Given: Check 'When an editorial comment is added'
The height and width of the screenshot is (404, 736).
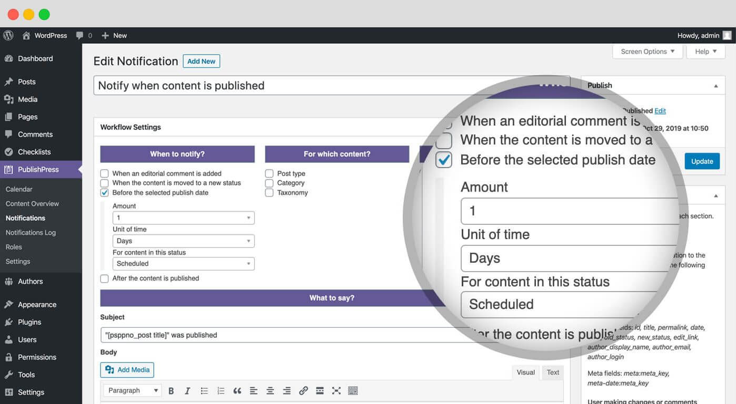Looking at the screenshot, I should click(105, 174).
